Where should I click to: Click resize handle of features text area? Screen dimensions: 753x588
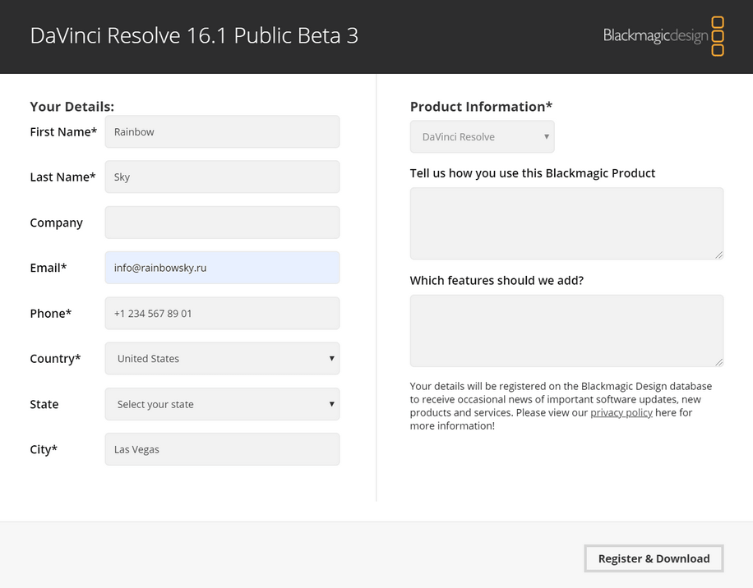click(x=719, y=362)
